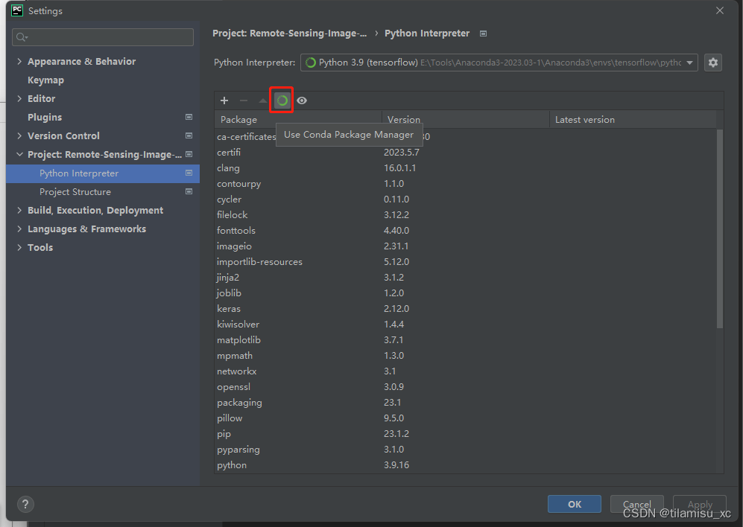Click the OK button

pyautogui.click(x=575, y=504)
